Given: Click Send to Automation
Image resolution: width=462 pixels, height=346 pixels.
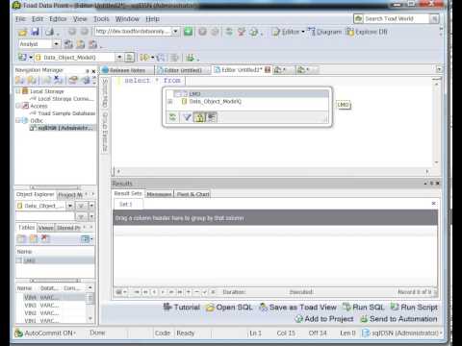Looking at the screenshot, I should [x=398, y=319].
